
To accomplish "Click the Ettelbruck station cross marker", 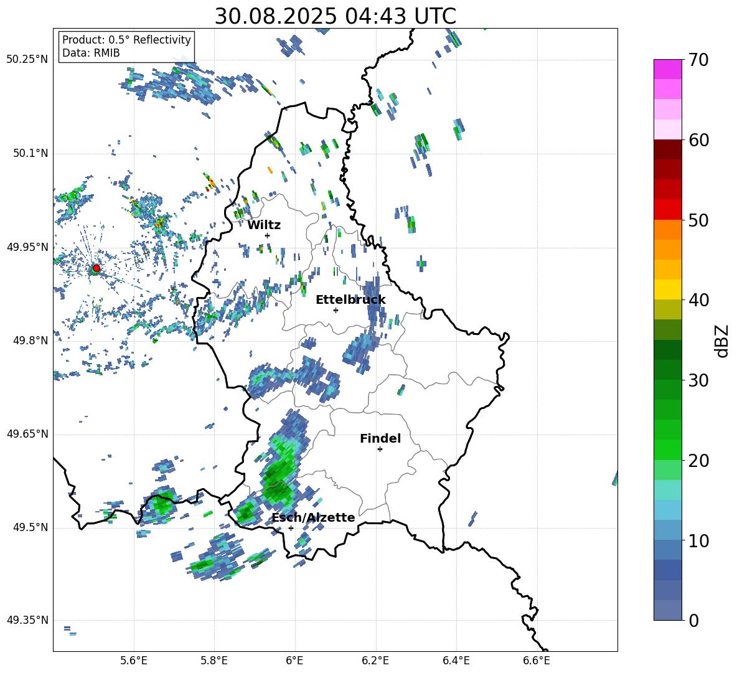I will (x=336, y=310).
